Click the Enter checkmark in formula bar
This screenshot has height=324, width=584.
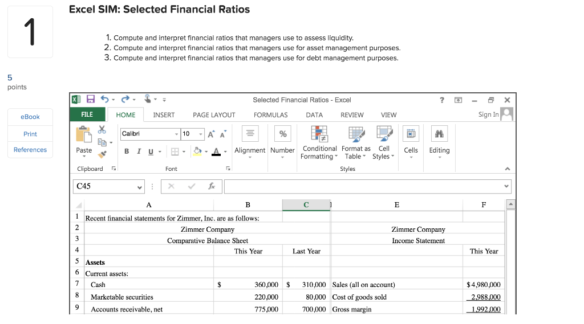[192, 186]
